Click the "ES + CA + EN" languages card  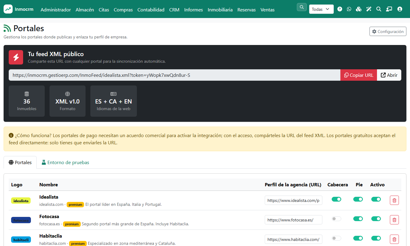pos(113,101)
